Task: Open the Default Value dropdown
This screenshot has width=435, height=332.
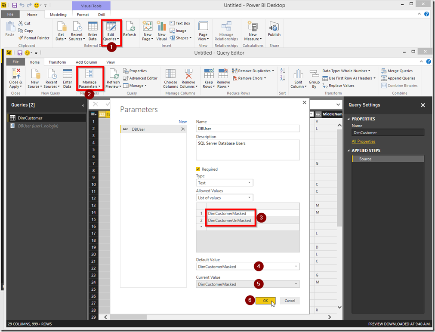Action: tap(248, 267)
